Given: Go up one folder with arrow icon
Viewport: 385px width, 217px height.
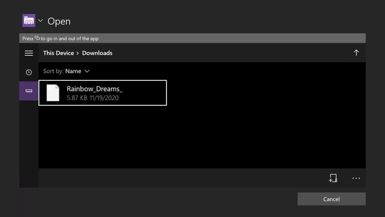Looking at the screenshot, I should (356, 52).
